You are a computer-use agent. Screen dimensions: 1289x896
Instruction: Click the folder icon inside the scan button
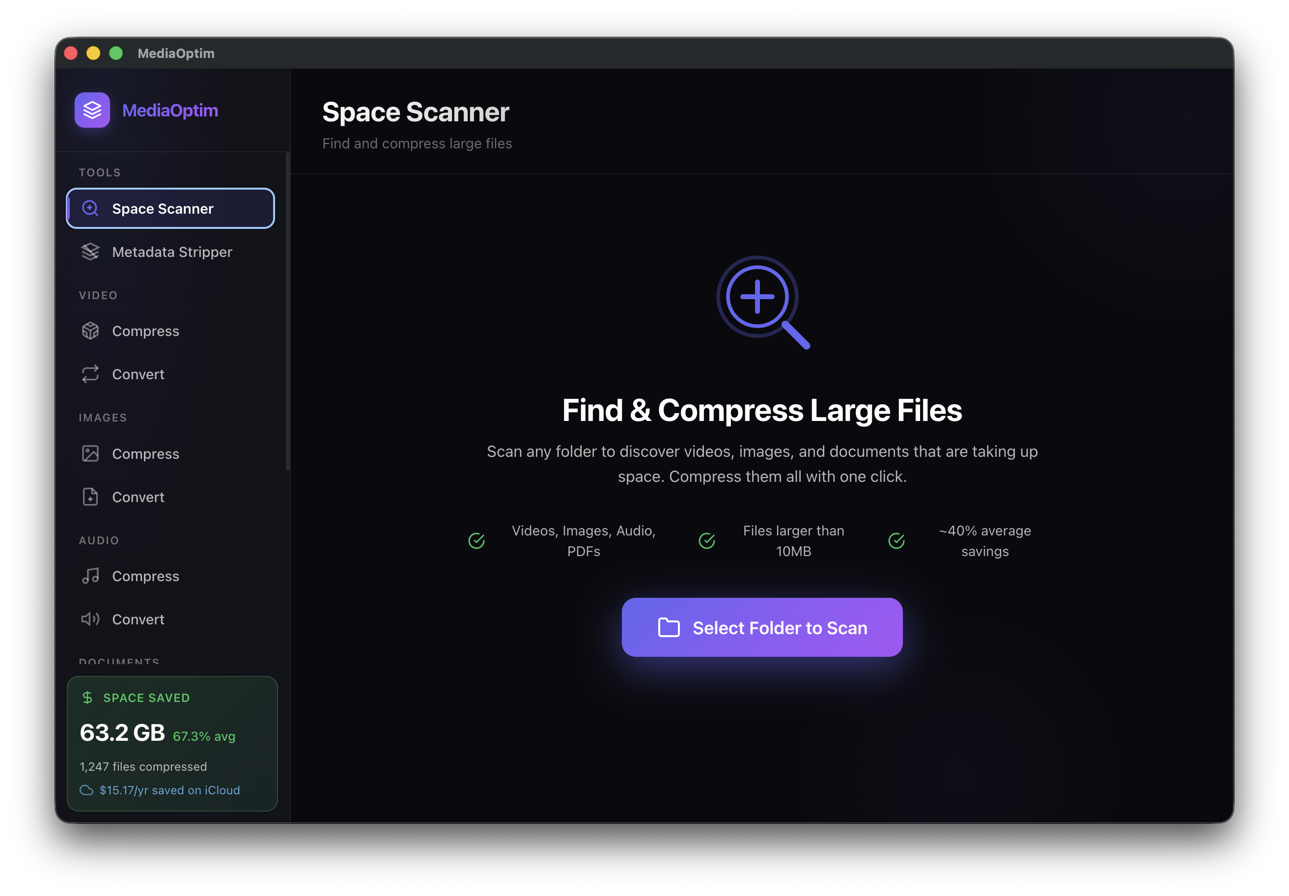pyautogui.click(x=669, y=628)
